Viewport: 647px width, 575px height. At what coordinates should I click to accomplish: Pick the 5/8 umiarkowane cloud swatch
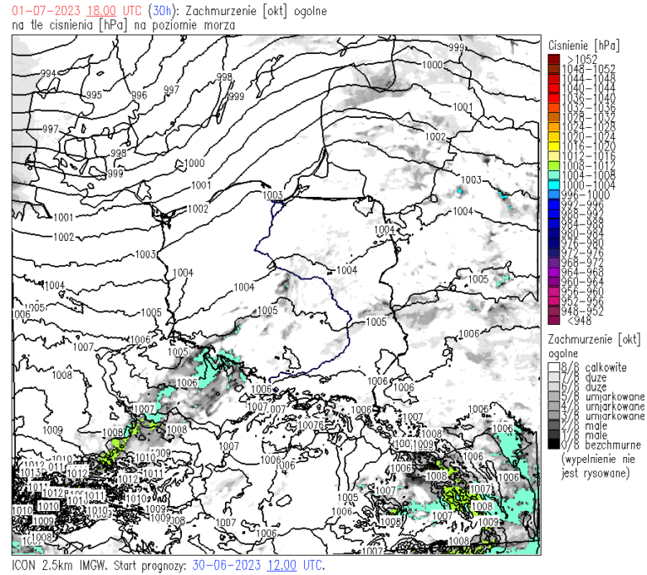(x=553, y=397)
